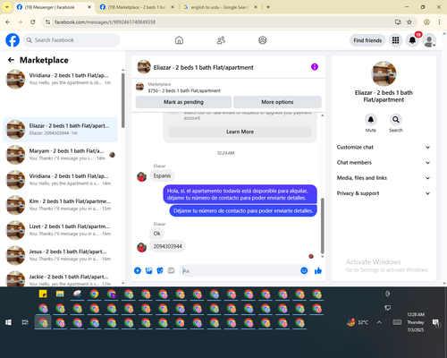Image resolution: width=447 pixels, height=358 pixels.
Task: Switch to the Marketplace browser tab
Action: pyautogui.click(x=137, y=7)
